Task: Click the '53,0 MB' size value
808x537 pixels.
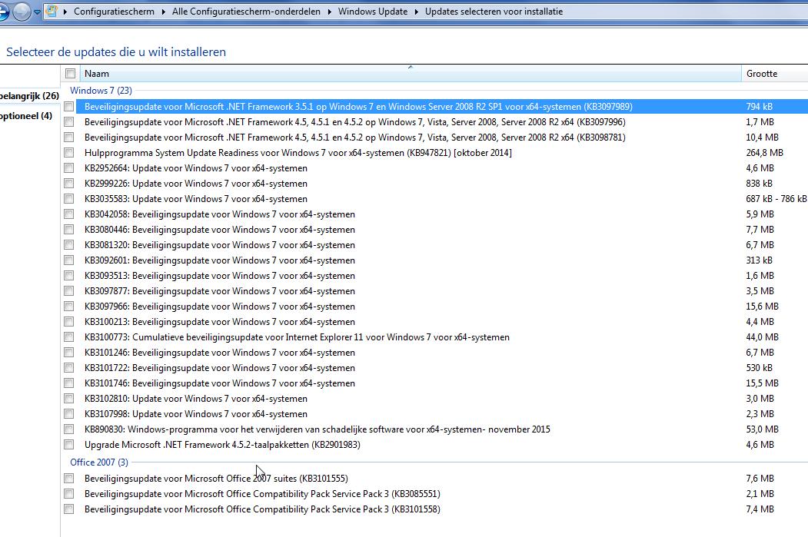Action: click(x=762, y=429)
